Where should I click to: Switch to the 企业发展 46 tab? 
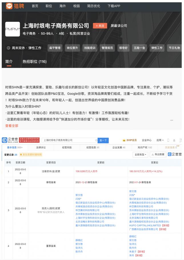119,147
